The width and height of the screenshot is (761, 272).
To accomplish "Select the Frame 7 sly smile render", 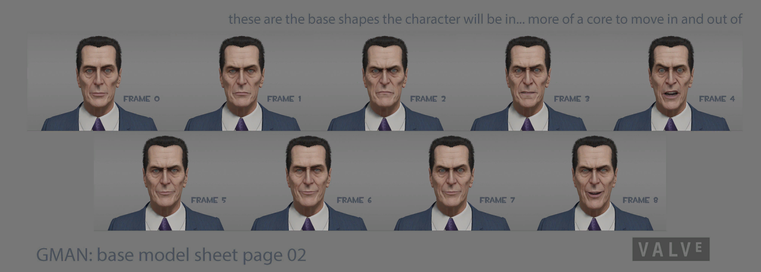I will 452,183.
